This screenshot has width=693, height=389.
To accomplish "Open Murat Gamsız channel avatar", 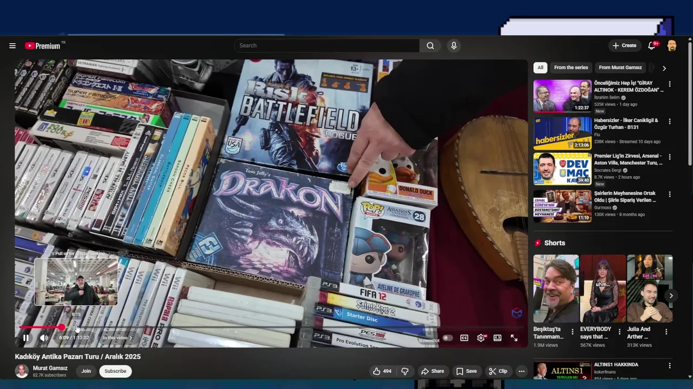I will [x=22, y=371].
